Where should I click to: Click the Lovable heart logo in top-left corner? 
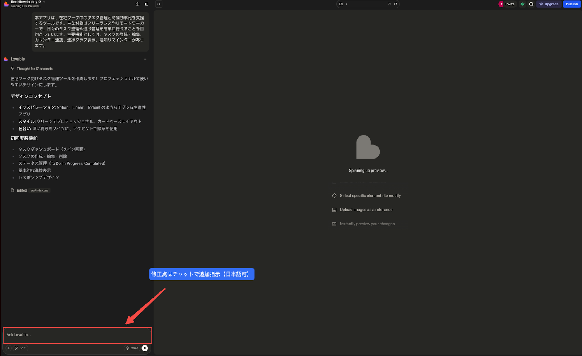pos(6,4)
